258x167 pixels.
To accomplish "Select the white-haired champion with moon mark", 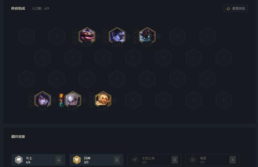I will tap(73, 99).
